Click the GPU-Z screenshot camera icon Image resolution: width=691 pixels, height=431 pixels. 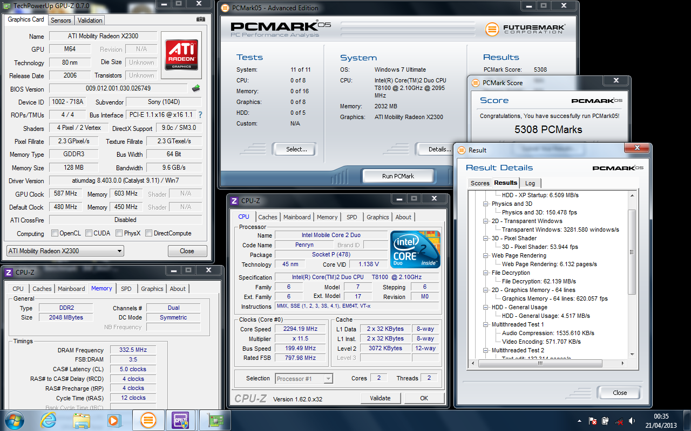(201, 19)
